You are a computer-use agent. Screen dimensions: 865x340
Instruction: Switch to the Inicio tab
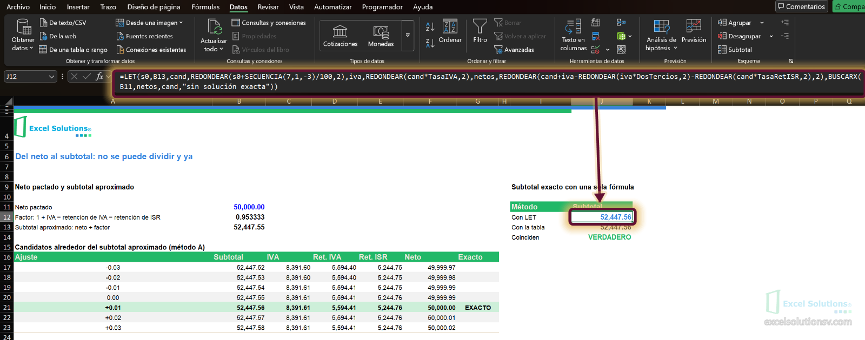[x=48, y=7]
